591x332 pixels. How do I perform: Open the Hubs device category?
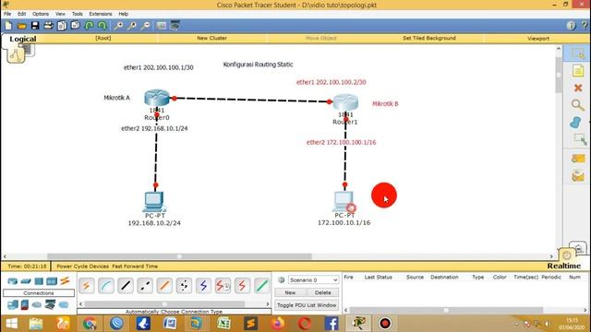39,280
